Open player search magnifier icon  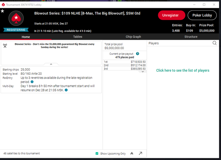coord(214,43)
